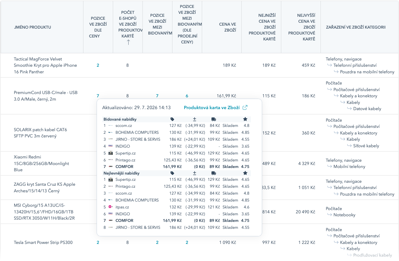Image resolution: width=399 pixels, height=261 pixels.
Task: Select the Mobilní telefony category entry
Action: tap(349, 167)
